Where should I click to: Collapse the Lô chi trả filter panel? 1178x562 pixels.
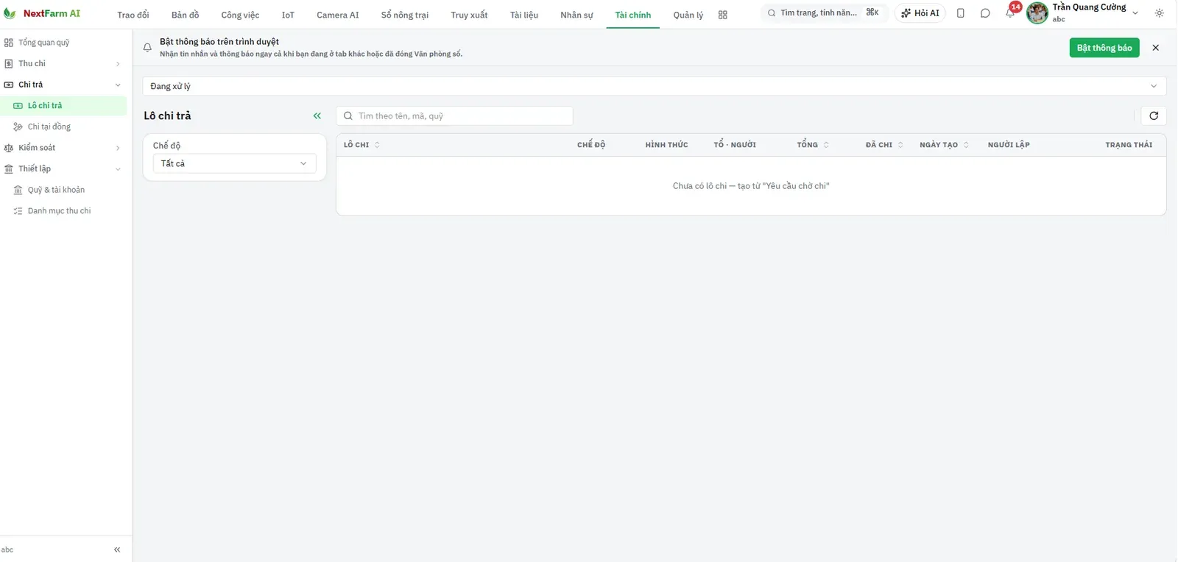317,115
